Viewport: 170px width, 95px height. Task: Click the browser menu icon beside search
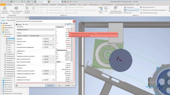click(28, 17)
